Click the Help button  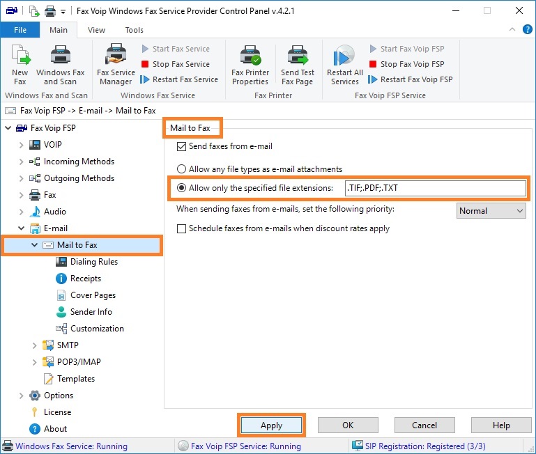[501, 425]
